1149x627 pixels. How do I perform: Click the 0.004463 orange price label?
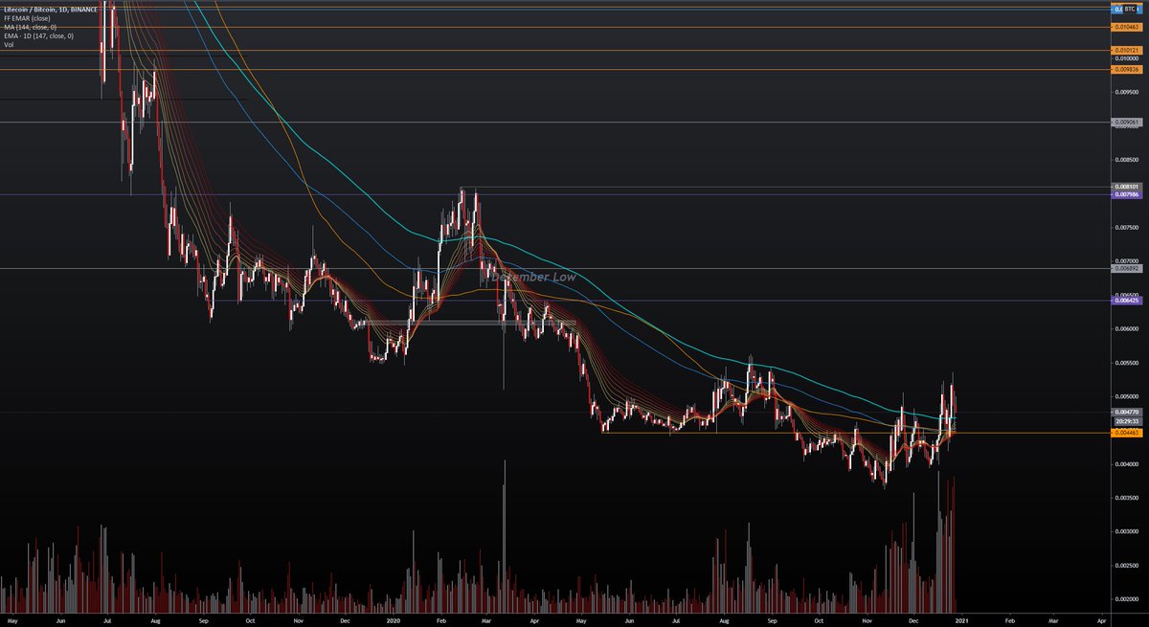(1126, 434)
